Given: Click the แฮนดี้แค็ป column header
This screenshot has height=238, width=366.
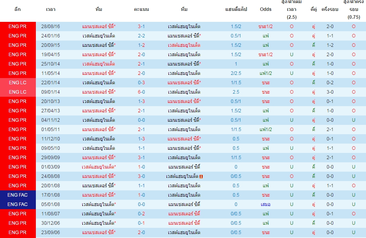Looking at the screenshot, I should pos(236,9).
